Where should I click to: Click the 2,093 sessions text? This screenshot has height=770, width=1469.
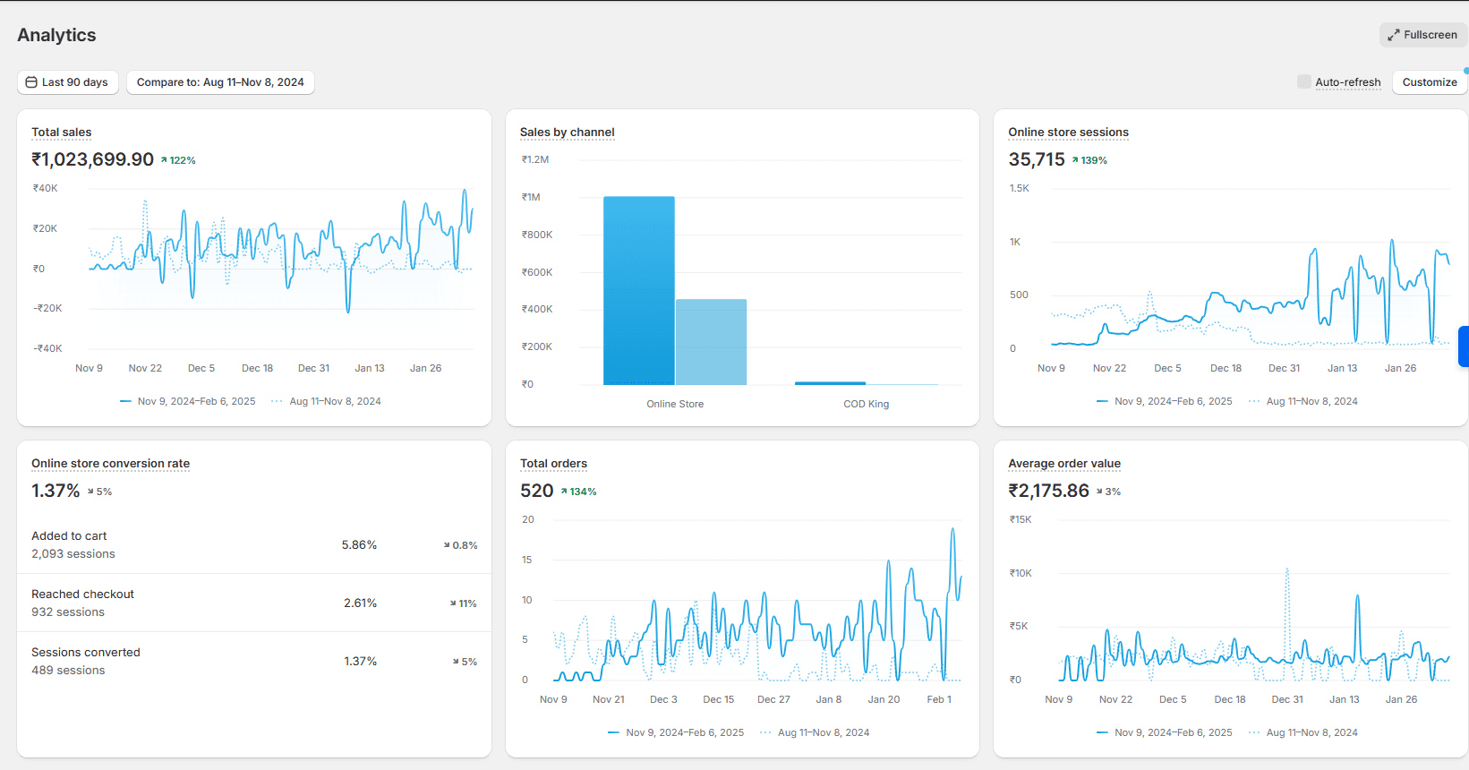(x=73, y=554)
